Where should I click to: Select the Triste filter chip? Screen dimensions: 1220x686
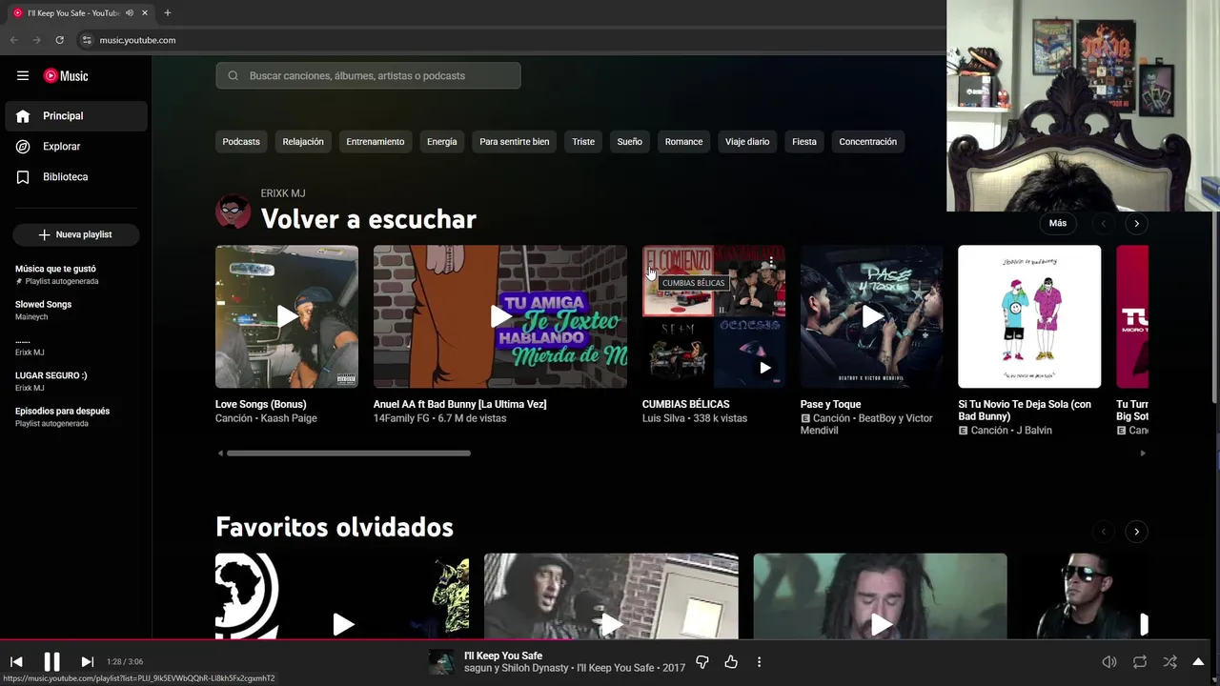(583, 142)
